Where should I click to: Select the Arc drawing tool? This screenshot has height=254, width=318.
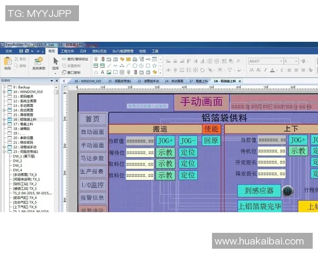pyautogui.click(x=128, y=66)
